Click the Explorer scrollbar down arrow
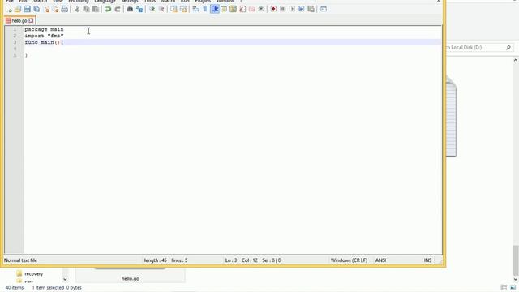519x292 pixels. (x=516, y=279)
